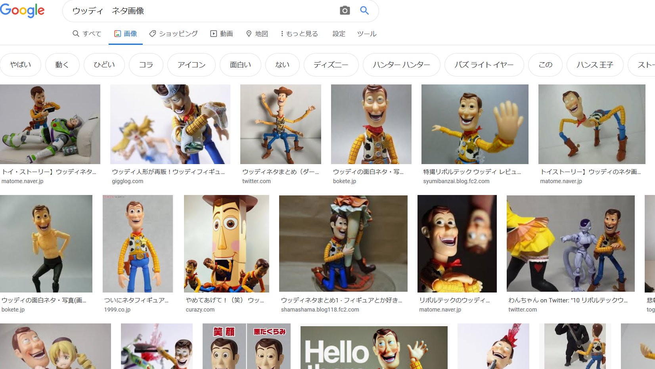Open the title トイ・ストーリー】ウッディネタ
655x369 pixels.
point(49,172)
